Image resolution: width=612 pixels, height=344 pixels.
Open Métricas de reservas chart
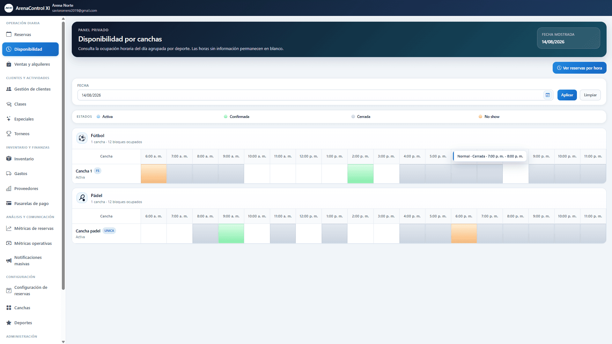pos(30,228)
